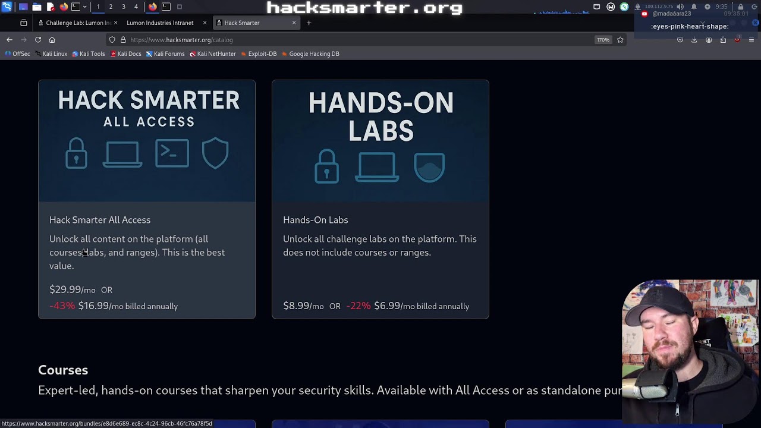Open the file manager in the top panel
Screen dimensions: 761x428
point(37,7)
